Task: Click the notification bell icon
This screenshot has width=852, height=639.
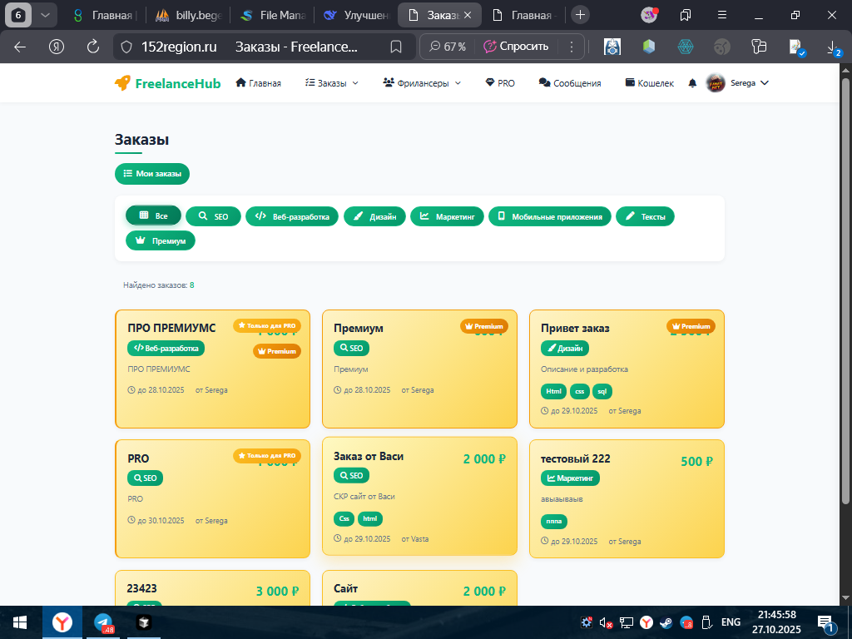Action: [x=692, y=83]
